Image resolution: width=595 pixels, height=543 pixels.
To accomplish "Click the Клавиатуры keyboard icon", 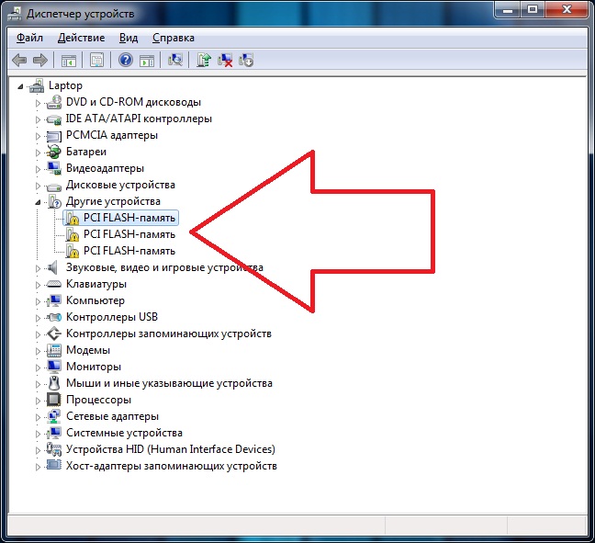I will (54, 284).
